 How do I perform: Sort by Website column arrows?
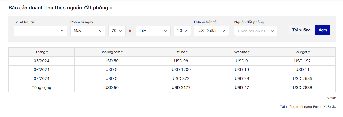[x=249, y=52]
